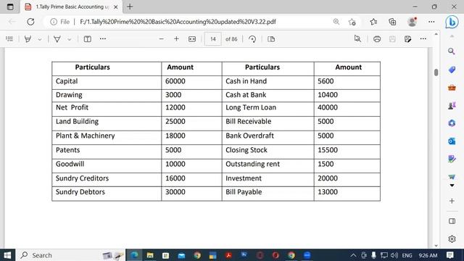Screen dimensions: 464x261
Task: Click the volume icon in system tray
Action: (394, 255)
